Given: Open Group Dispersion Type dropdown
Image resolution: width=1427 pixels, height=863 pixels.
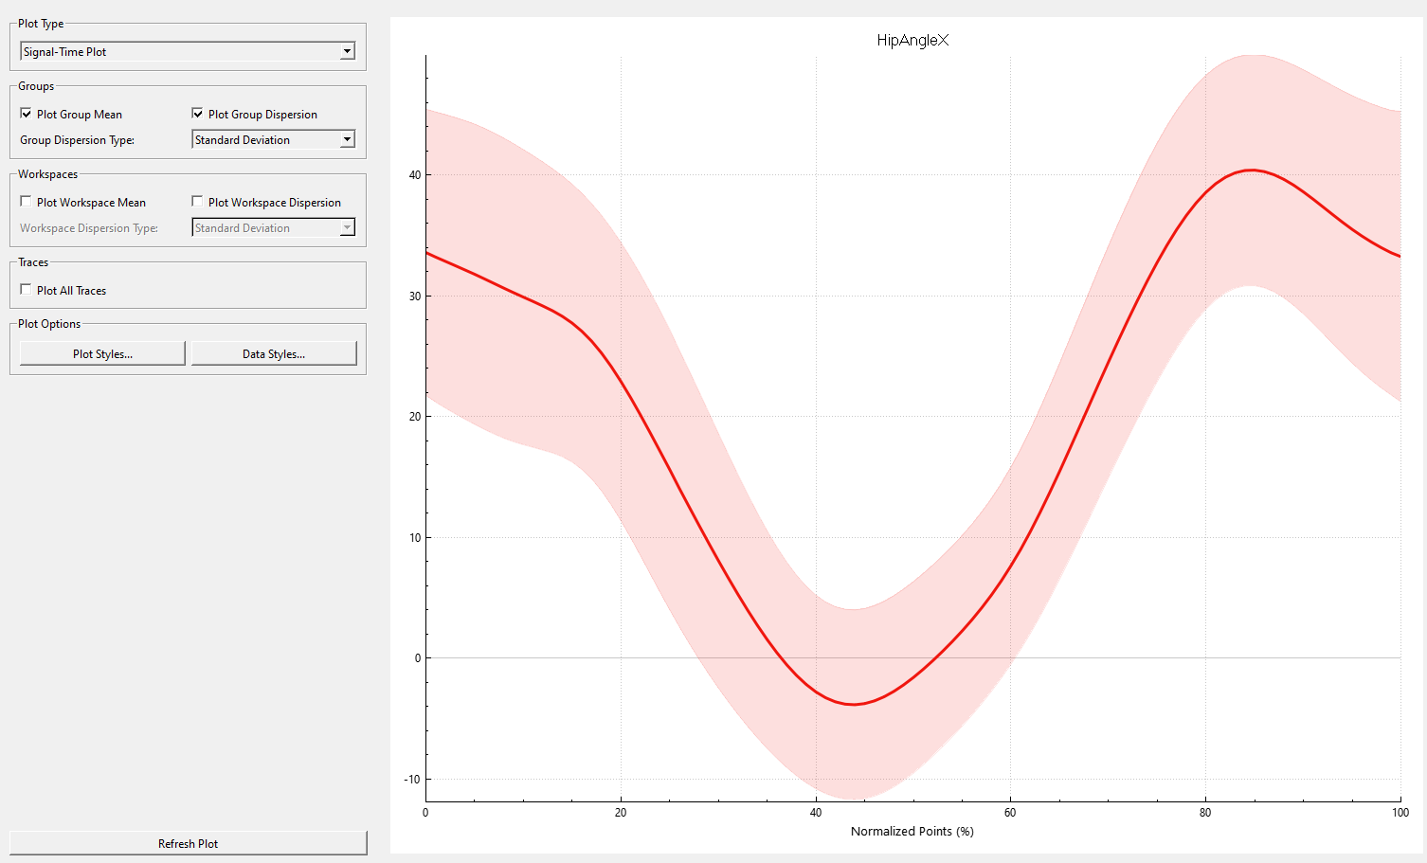Looking at the screenshot, I should [x=273, y=139].
